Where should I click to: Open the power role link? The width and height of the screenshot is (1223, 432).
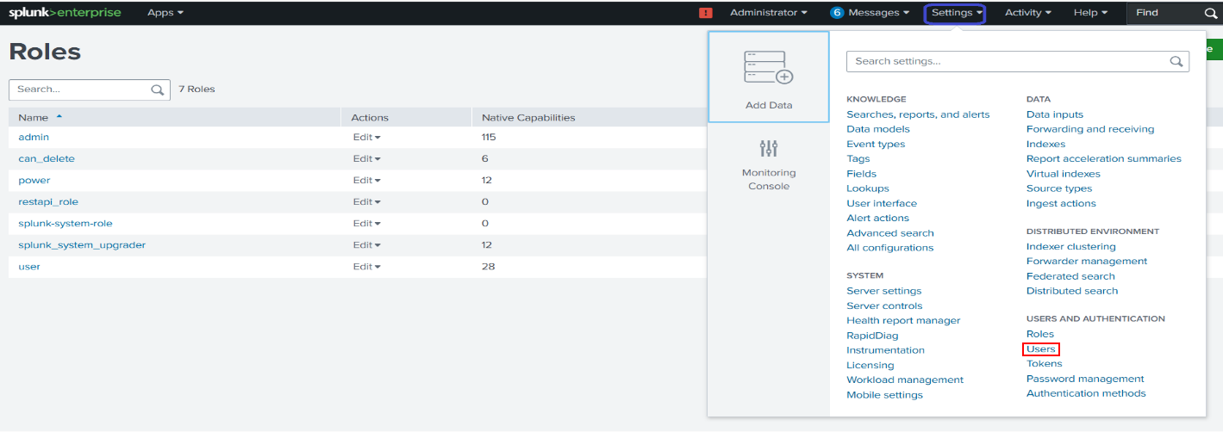click(x=34, y=180)
